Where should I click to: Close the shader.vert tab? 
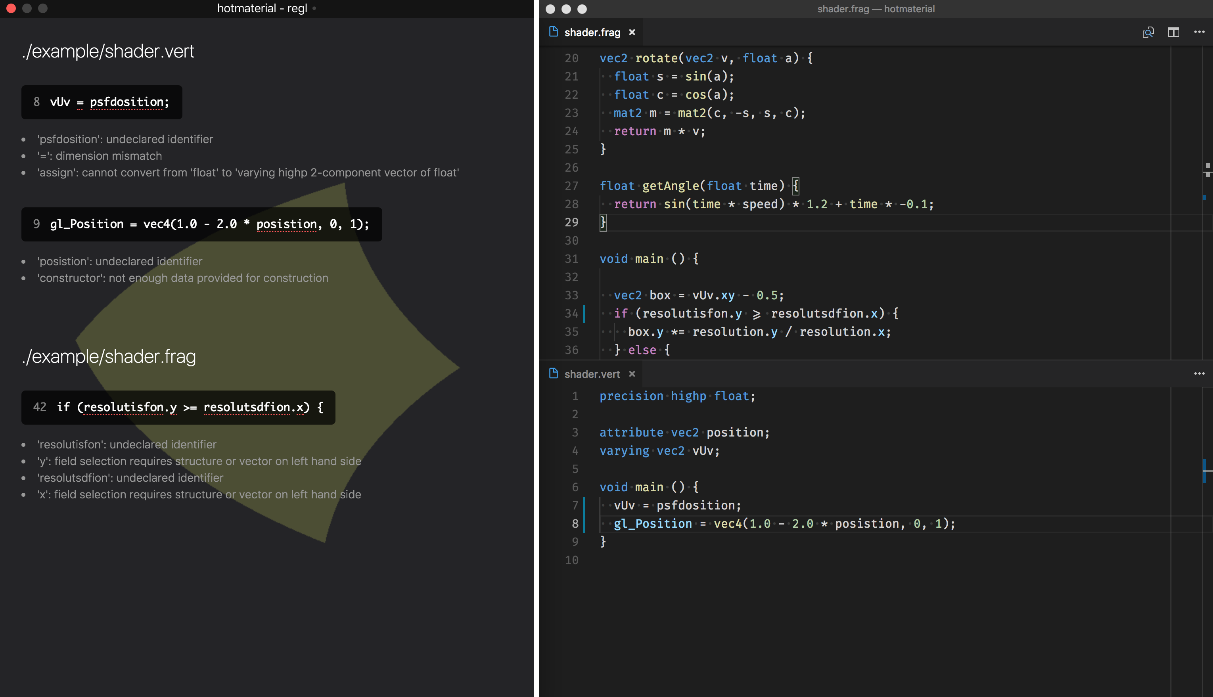pyautogui.click(x=632, y=374)
